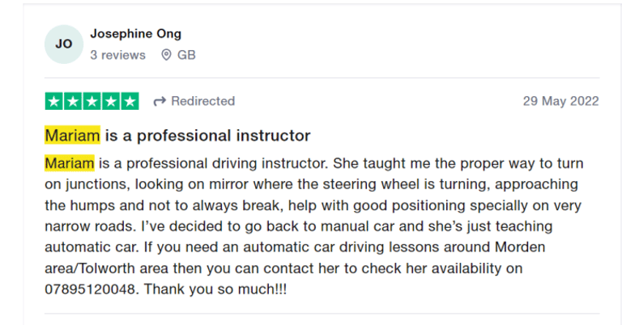Click the fourth green rating star

[x=110, y=101]
